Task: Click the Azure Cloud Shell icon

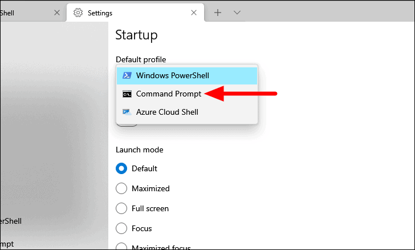Action: click(127, 112)
